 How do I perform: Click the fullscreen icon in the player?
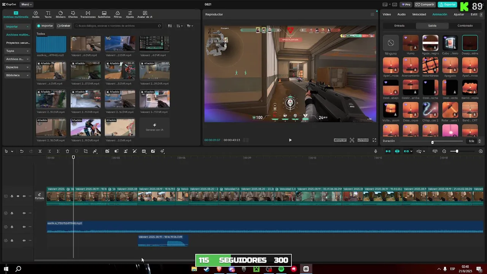(x=374, y=140)
